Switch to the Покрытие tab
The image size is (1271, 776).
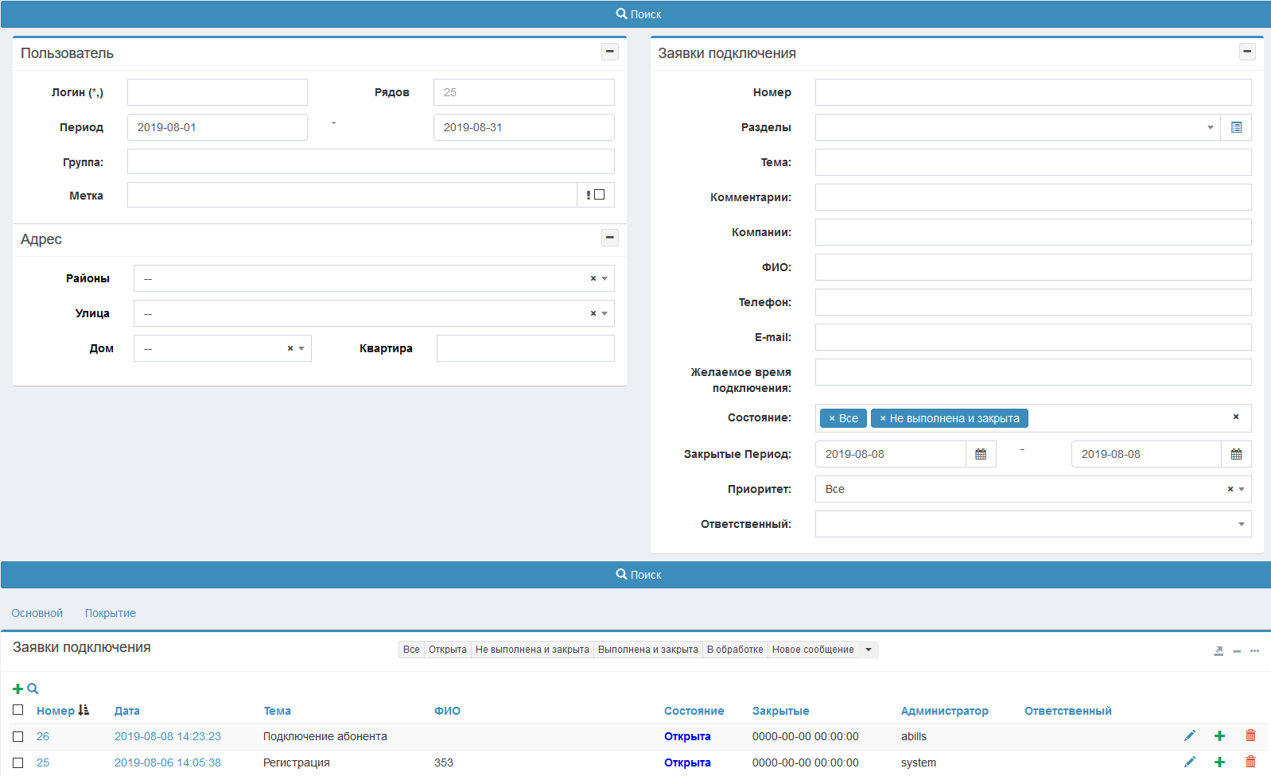click(x=111, y=613)
